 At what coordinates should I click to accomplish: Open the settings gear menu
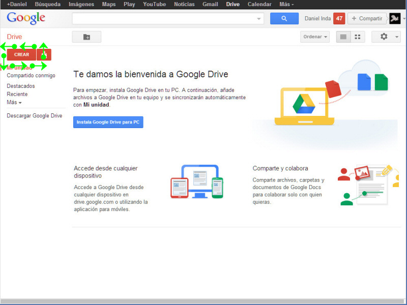point(386,37)
